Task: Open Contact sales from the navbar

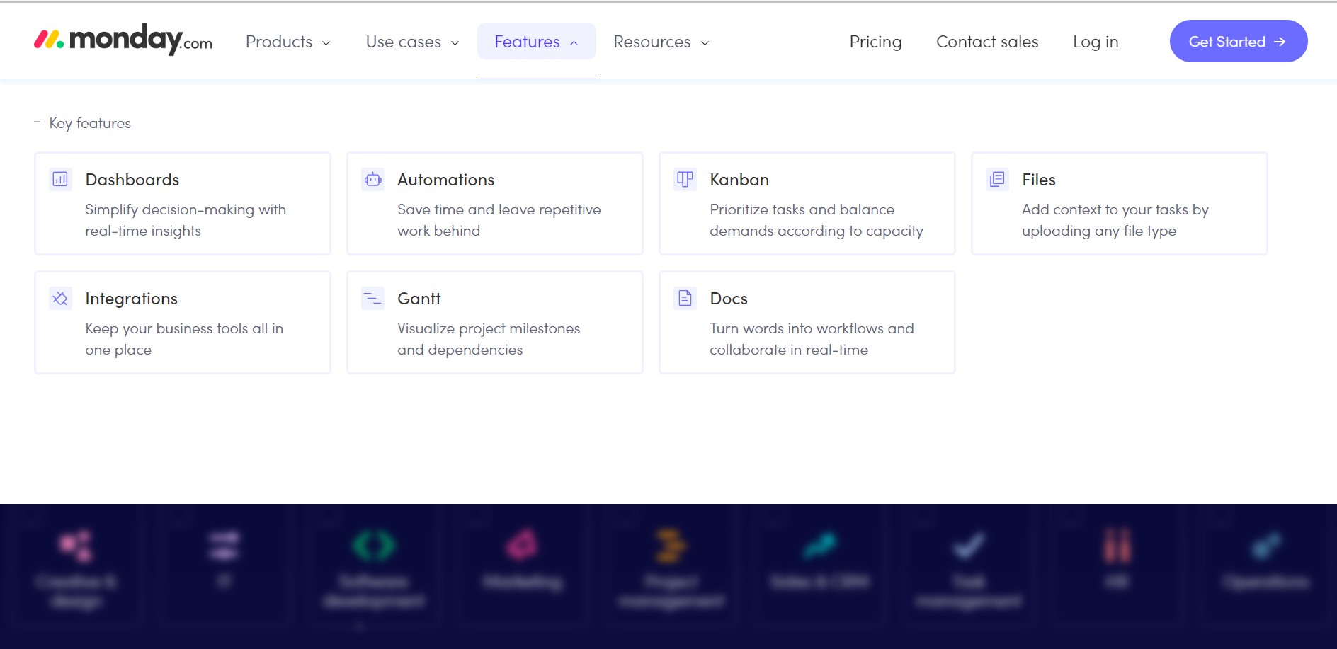Action: point(986,42)
